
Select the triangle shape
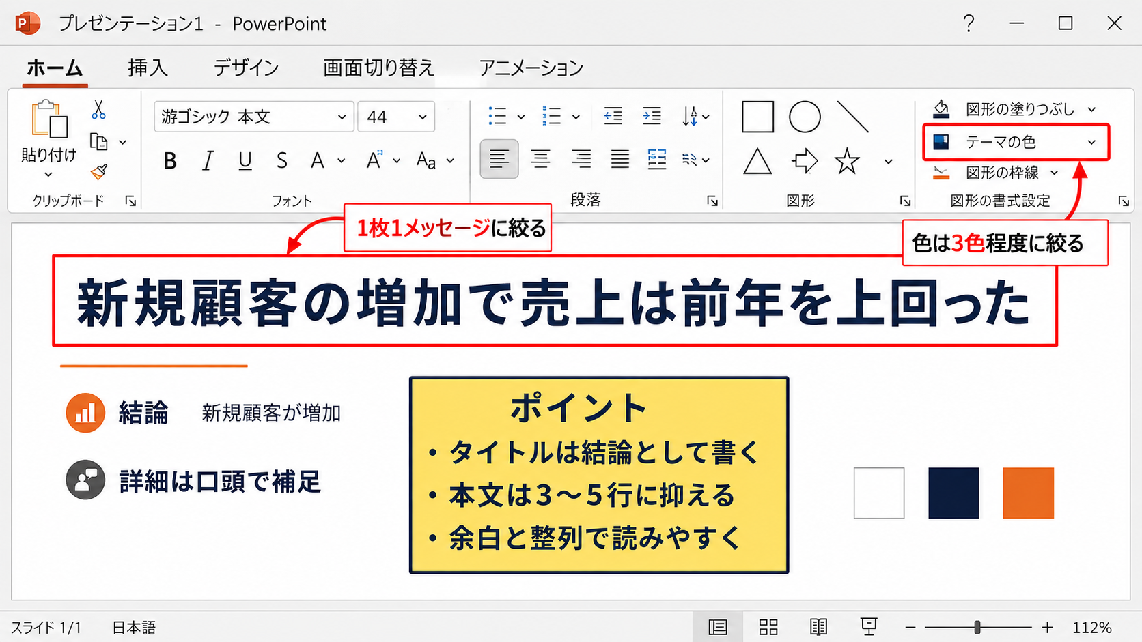point(757,162)
